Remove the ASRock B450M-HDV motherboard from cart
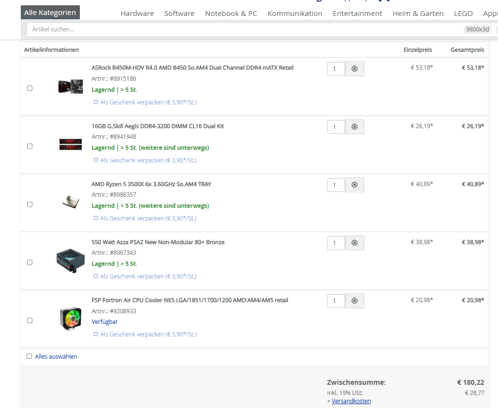The image size is (498, 408). click(x=354, y=69)
